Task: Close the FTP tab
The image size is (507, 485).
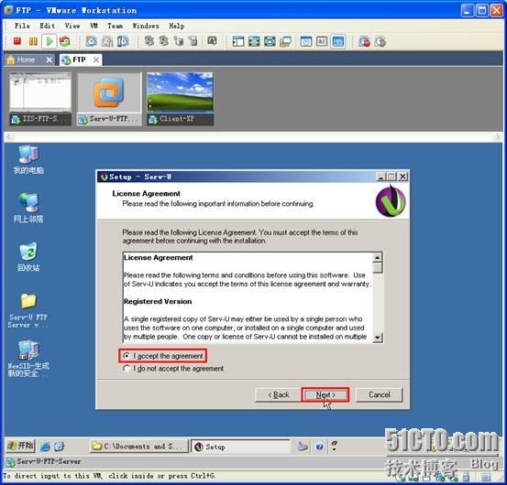Action: (x=96, y=59)
